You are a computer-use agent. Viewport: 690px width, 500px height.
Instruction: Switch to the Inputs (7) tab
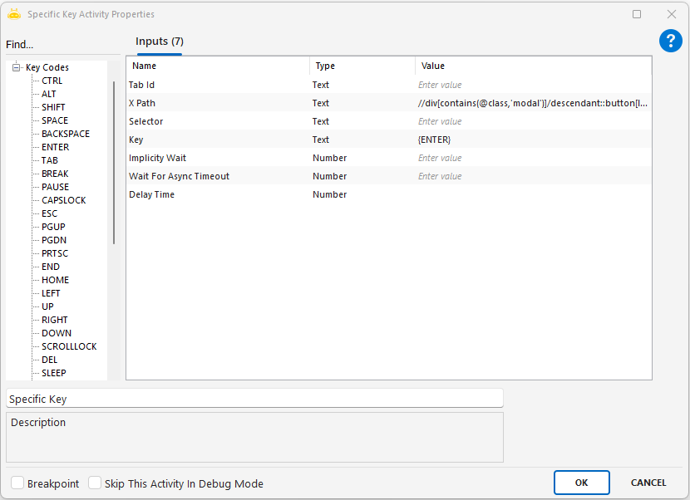pyautogui.click(x=160, y=42)
